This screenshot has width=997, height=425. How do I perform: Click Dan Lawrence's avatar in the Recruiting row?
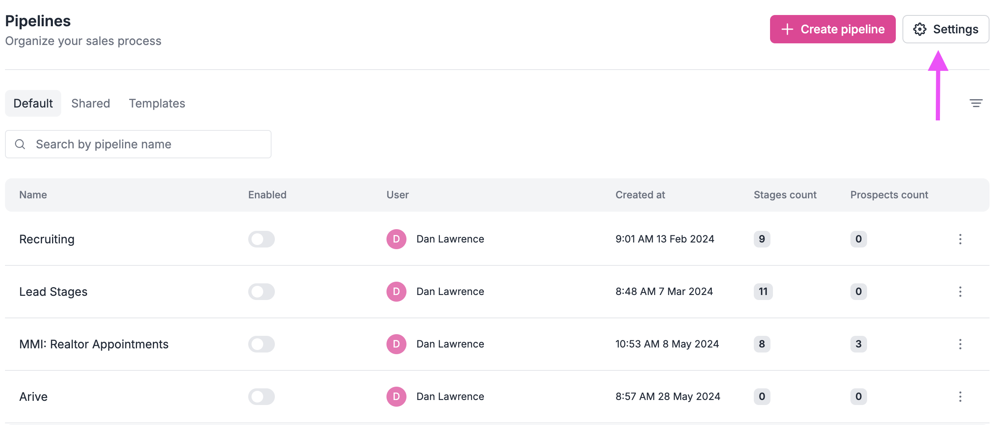[396, 239]
